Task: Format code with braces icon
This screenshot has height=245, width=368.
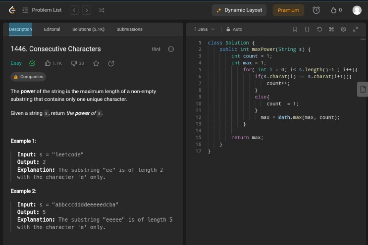Action: coord(307,29)
